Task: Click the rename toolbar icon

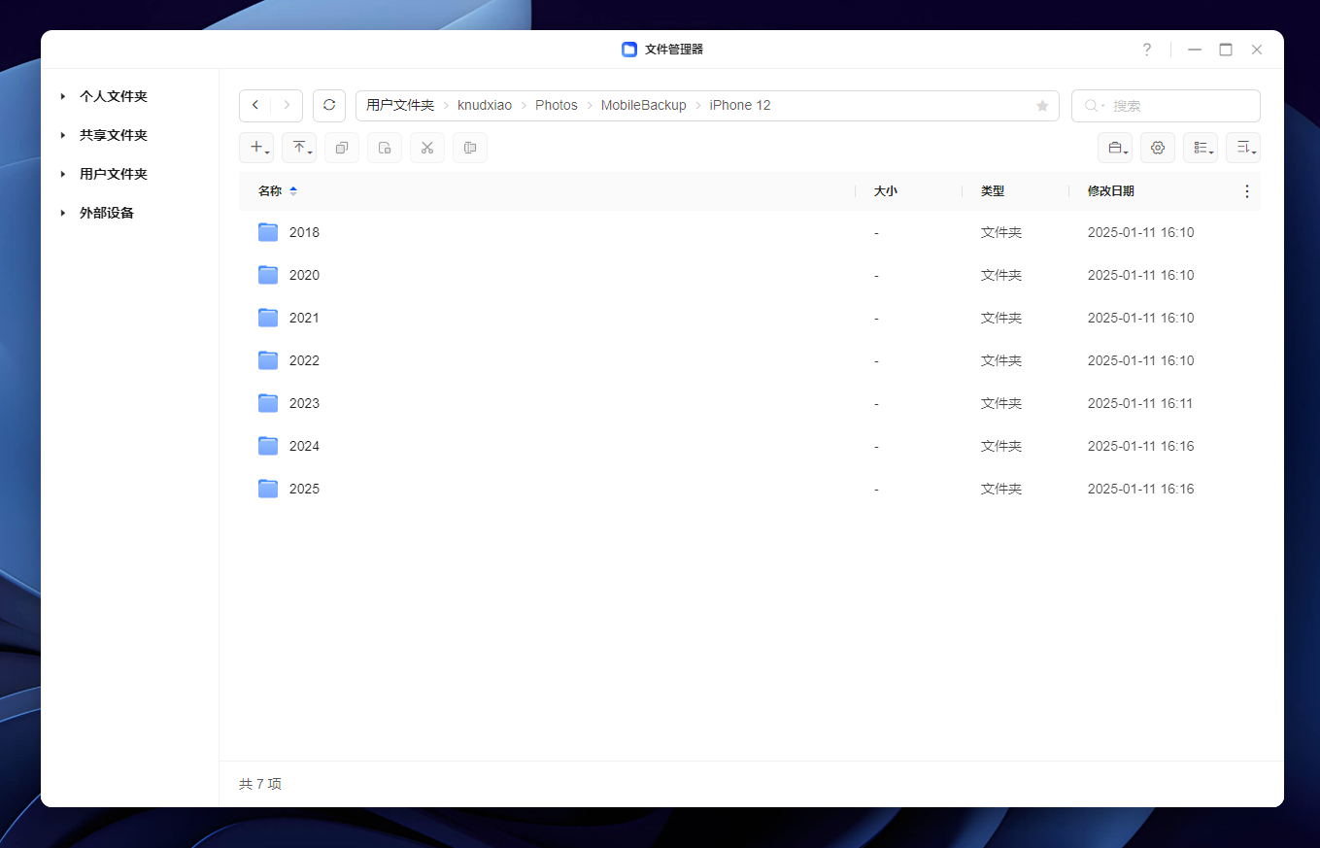Action: click(x=470, y=148)
